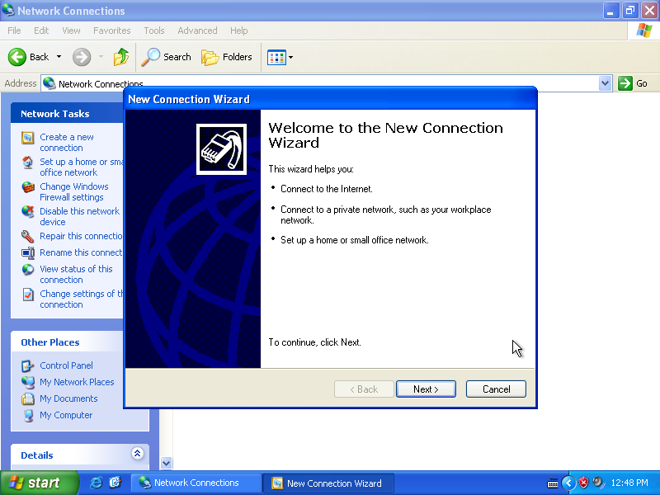The height and width of the screenshot is (495, 660).
Task: Click the wizard heading 'Welcome to the New Connection Wizard'
Action: tap(385, 135)
